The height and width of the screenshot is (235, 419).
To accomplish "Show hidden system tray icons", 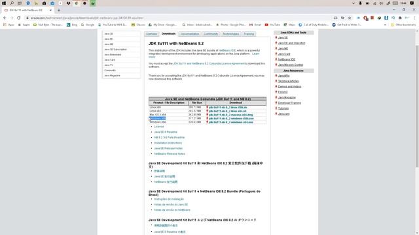I will coord(354,3).
